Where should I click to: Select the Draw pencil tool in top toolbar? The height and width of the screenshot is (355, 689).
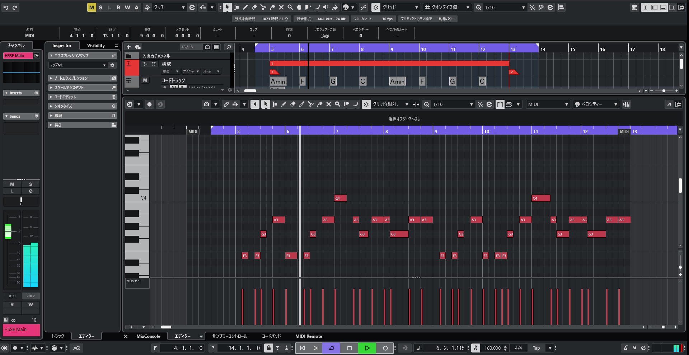(x=245, y=7)
